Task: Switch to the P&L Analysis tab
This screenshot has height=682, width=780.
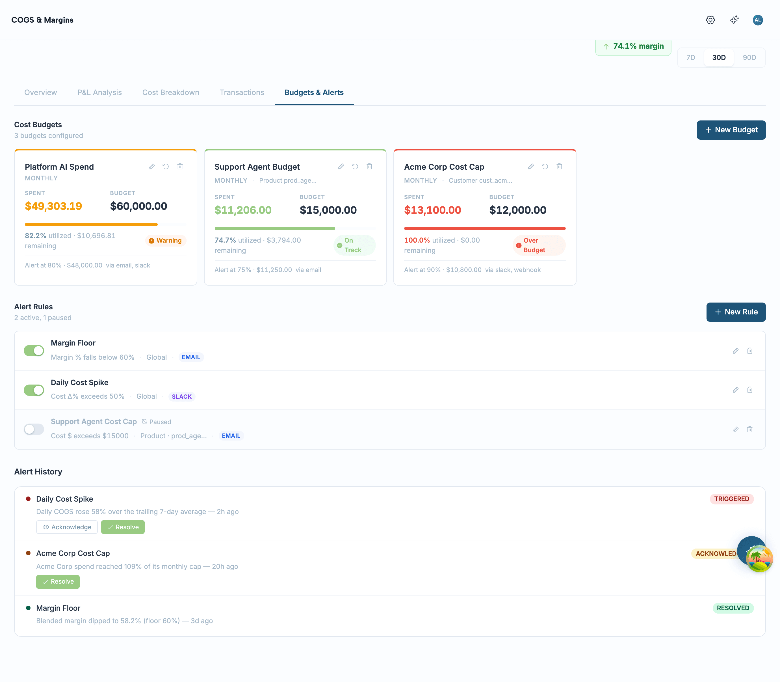Action: pyautogui.click(x=100, y=92)
